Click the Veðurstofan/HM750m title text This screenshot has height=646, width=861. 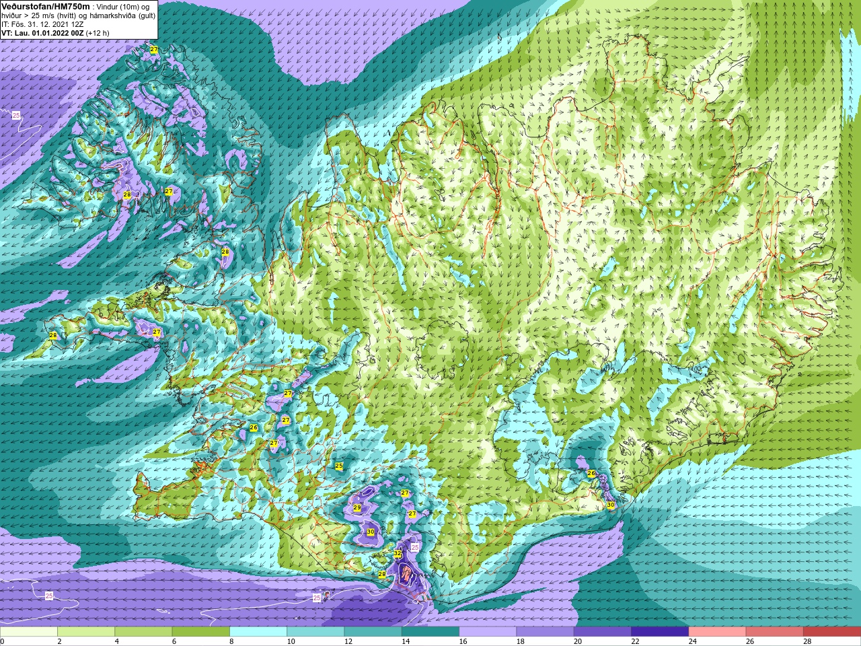coord(45,6)
